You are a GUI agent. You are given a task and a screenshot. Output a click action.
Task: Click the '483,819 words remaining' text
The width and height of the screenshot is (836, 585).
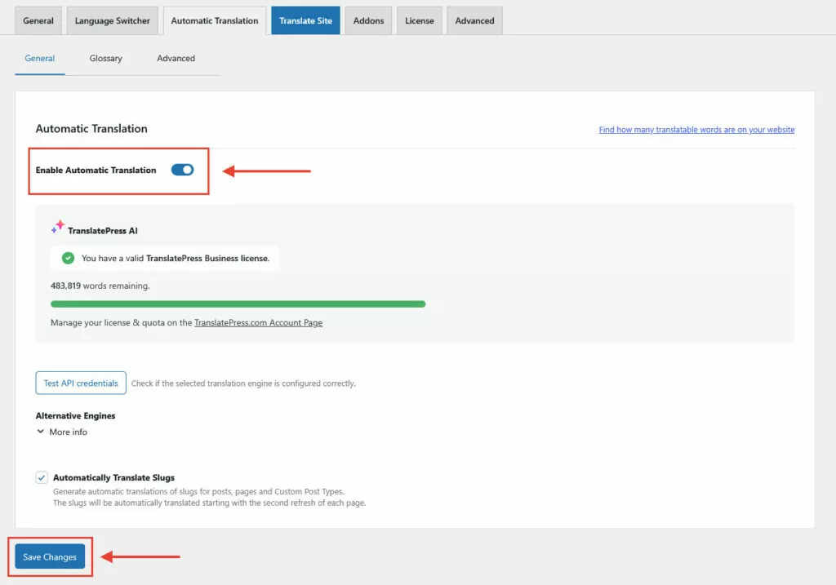click(x=100, y=286)
